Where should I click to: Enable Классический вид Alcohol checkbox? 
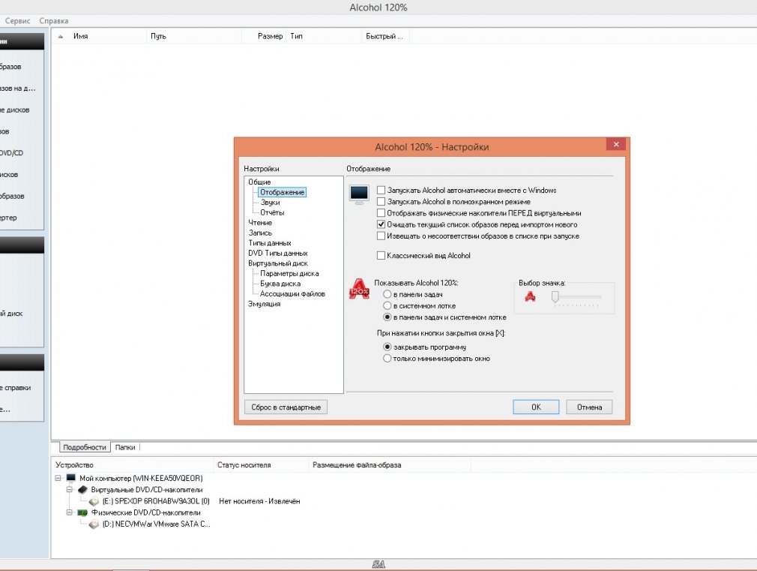[381, 256]
